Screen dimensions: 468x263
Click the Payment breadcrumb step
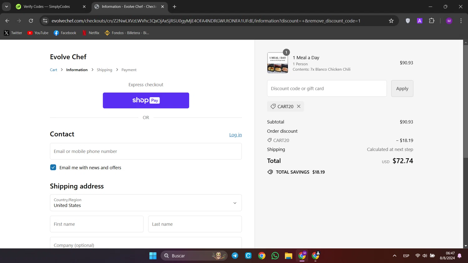pyautogui.click(x=129, y=70)
